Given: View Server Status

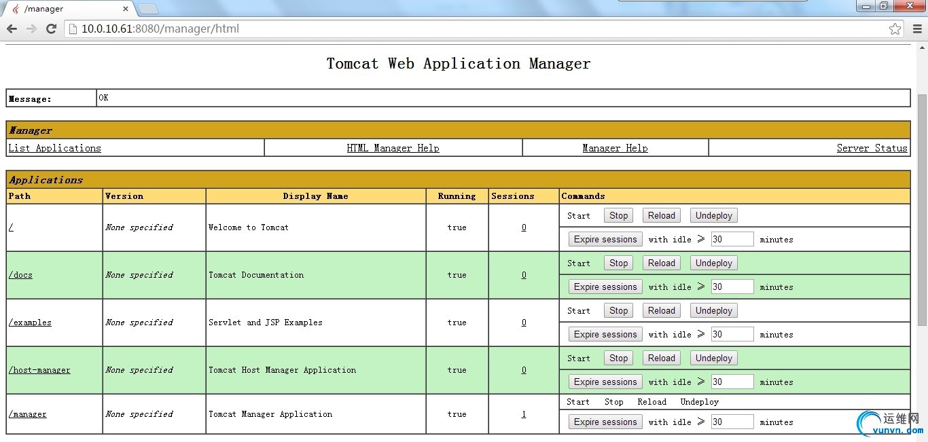Looking at the screenshot, I should 872,148.
